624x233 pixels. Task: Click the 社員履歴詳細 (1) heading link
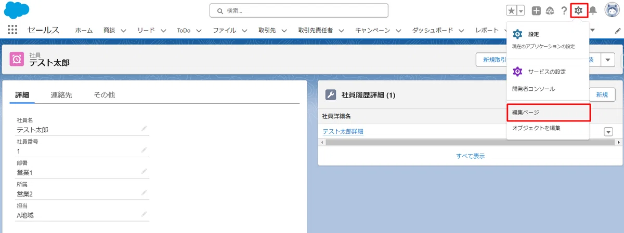point(368,95)
